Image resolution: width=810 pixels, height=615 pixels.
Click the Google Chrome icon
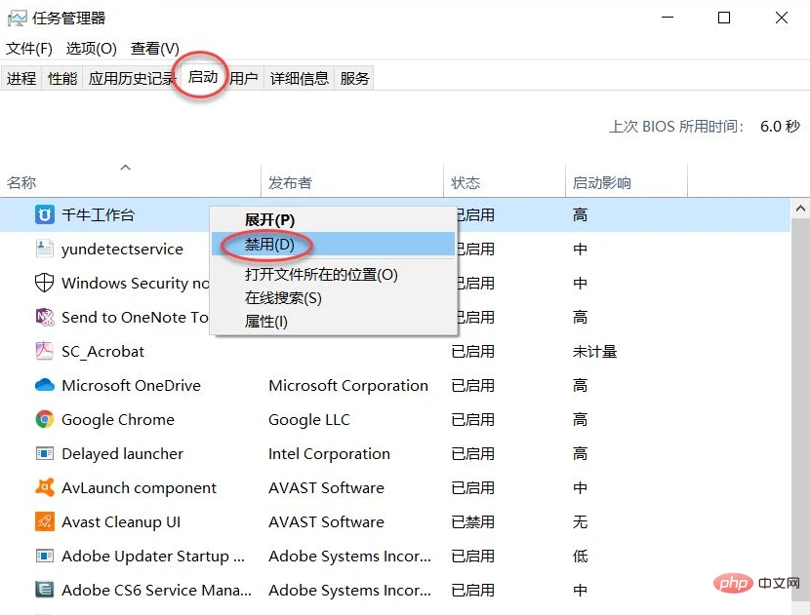tap(45, 419)
